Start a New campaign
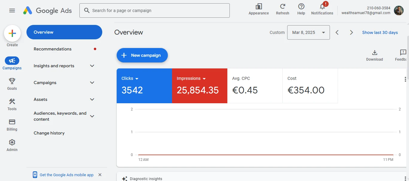 [142, 55]
